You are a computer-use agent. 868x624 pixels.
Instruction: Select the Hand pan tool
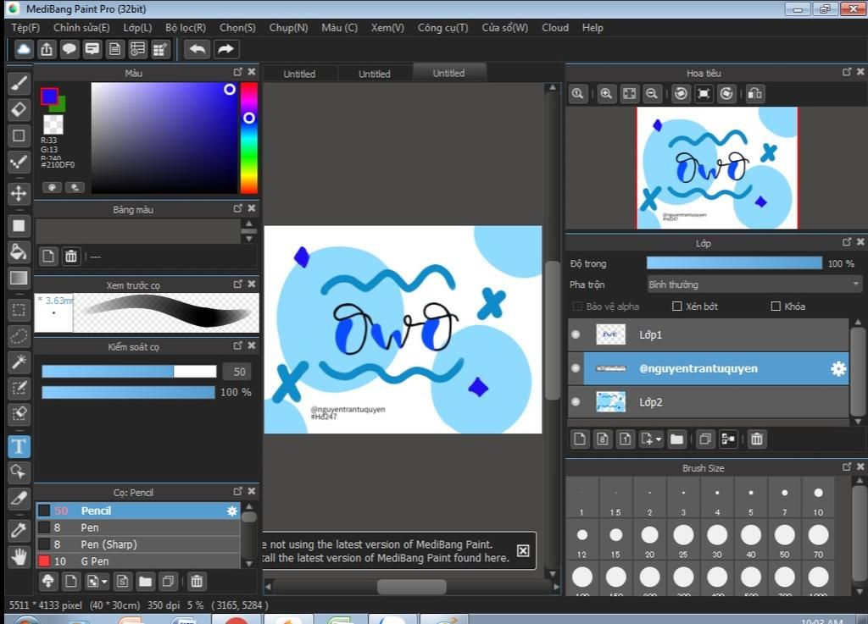pyautogui.click(x=19, y=556)
